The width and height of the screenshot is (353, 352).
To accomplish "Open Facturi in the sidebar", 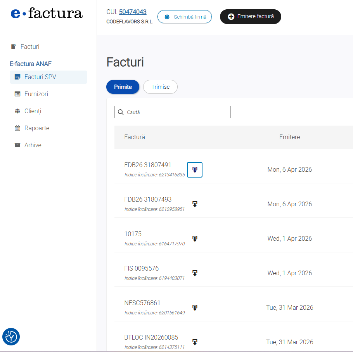I will click(x=30, y=47).
